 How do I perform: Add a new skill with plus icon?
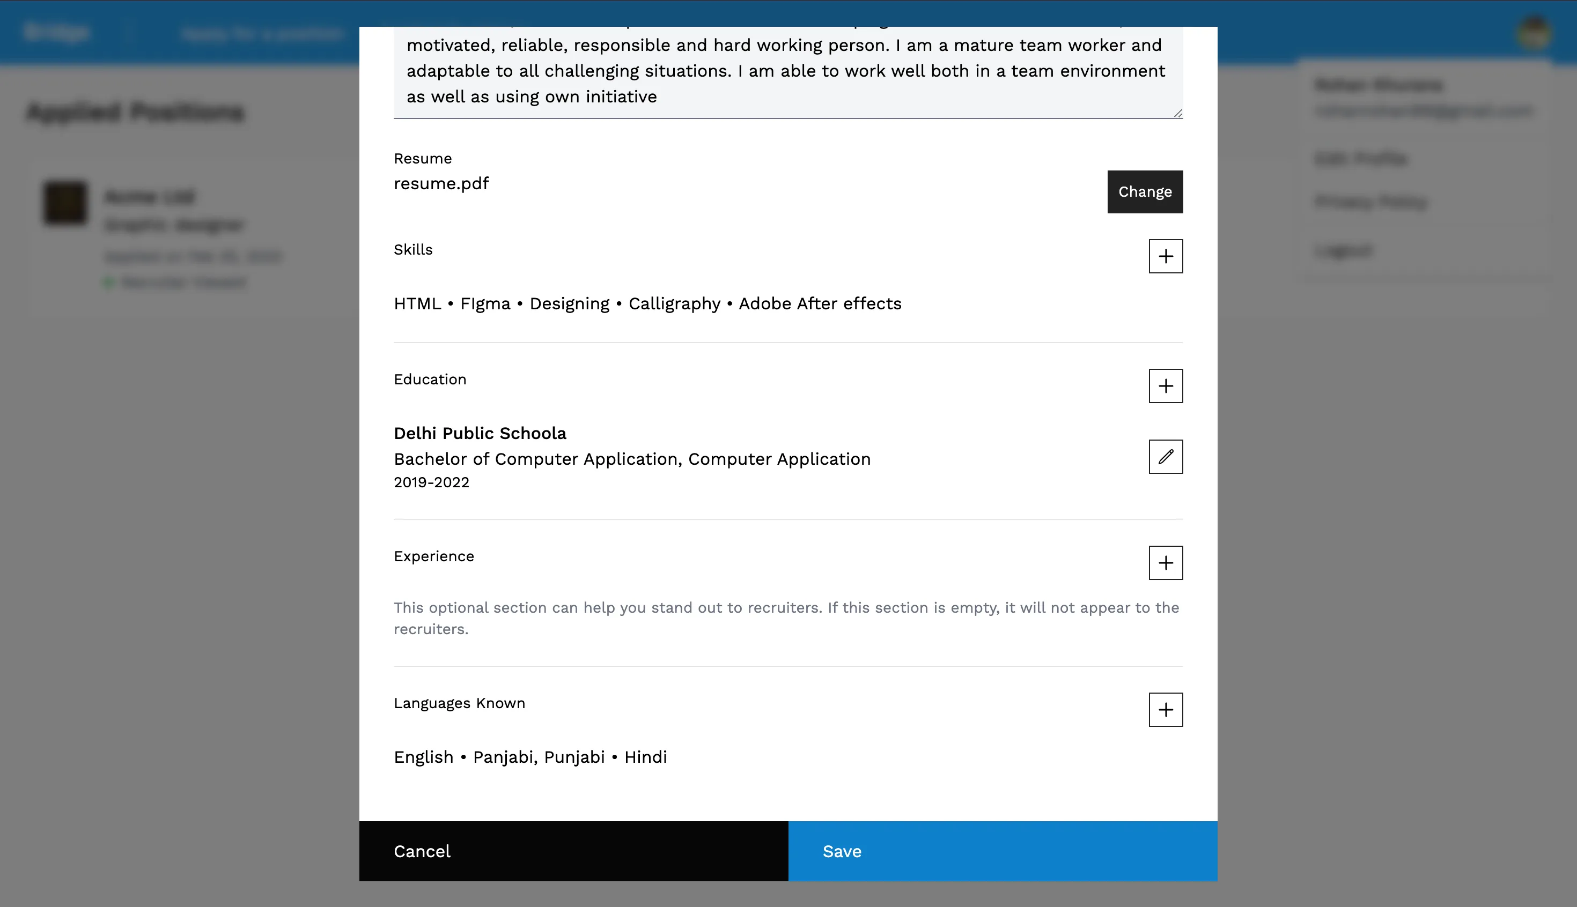click(1165, 256)
